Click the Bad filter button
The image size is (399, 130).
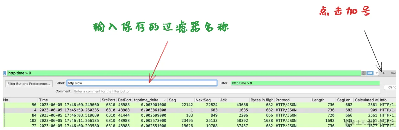click(x=393, y=73)
